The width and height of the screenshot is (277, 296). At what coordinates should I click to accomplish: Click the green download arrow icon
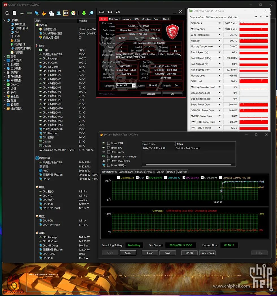point(84,13)
